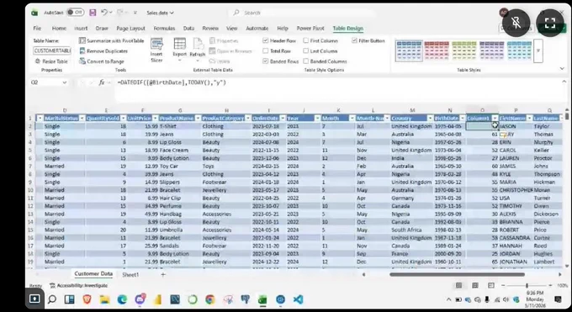Enable the First Column checkbox
Image resolution: width=572 pixels, height=312 pixels.
pyautogui.click(x=305, y=40)
